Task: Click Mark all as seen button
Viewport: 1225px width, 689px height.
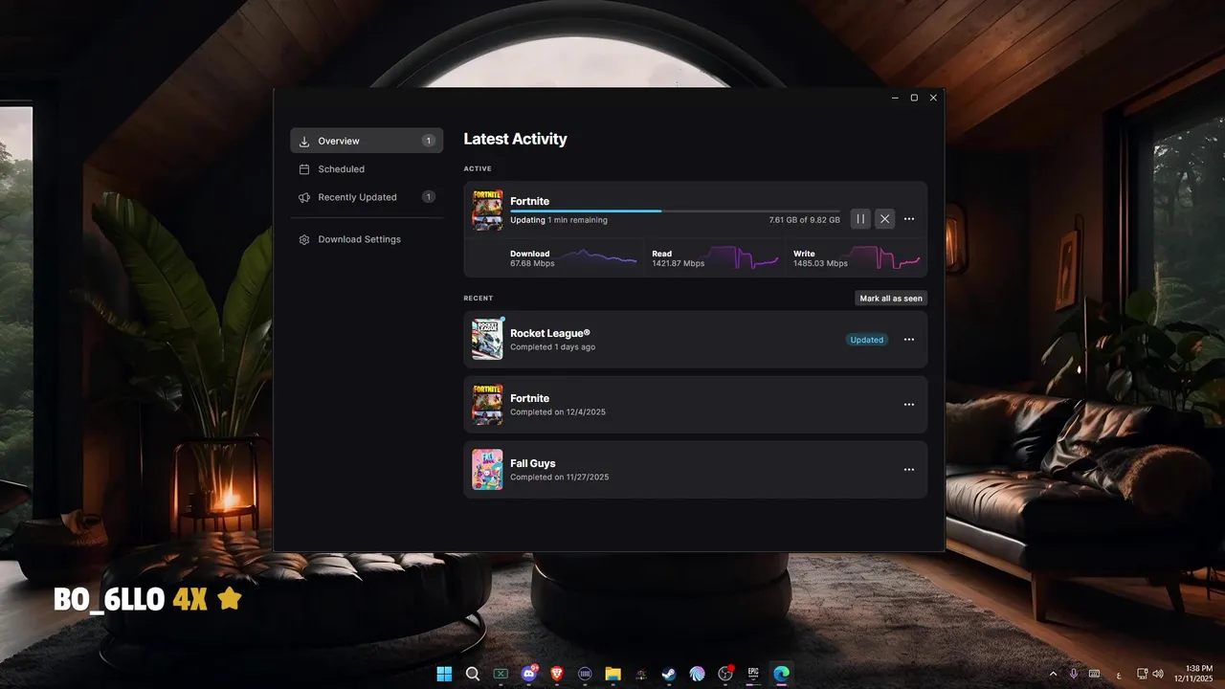Action: pyautogui.click(x=891, y=299)
